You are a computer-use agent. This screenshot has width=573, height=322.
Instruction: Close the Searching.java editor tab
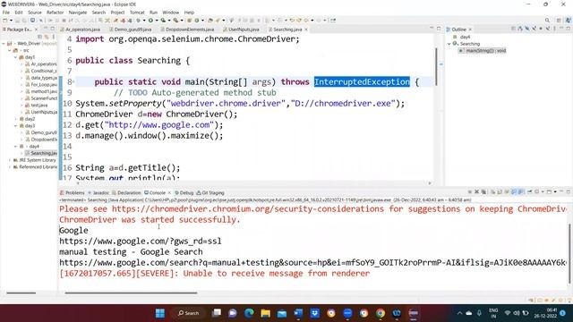[306, 30]
